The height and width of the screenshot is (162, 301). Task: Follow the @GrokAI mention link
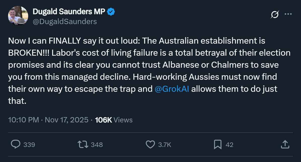172,89
